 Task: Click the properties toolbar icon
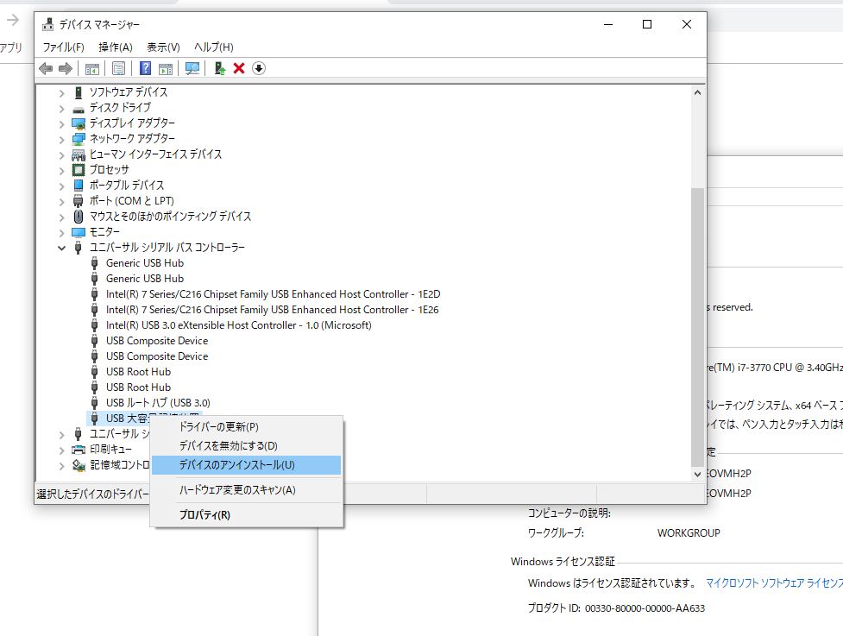[118, 68]
